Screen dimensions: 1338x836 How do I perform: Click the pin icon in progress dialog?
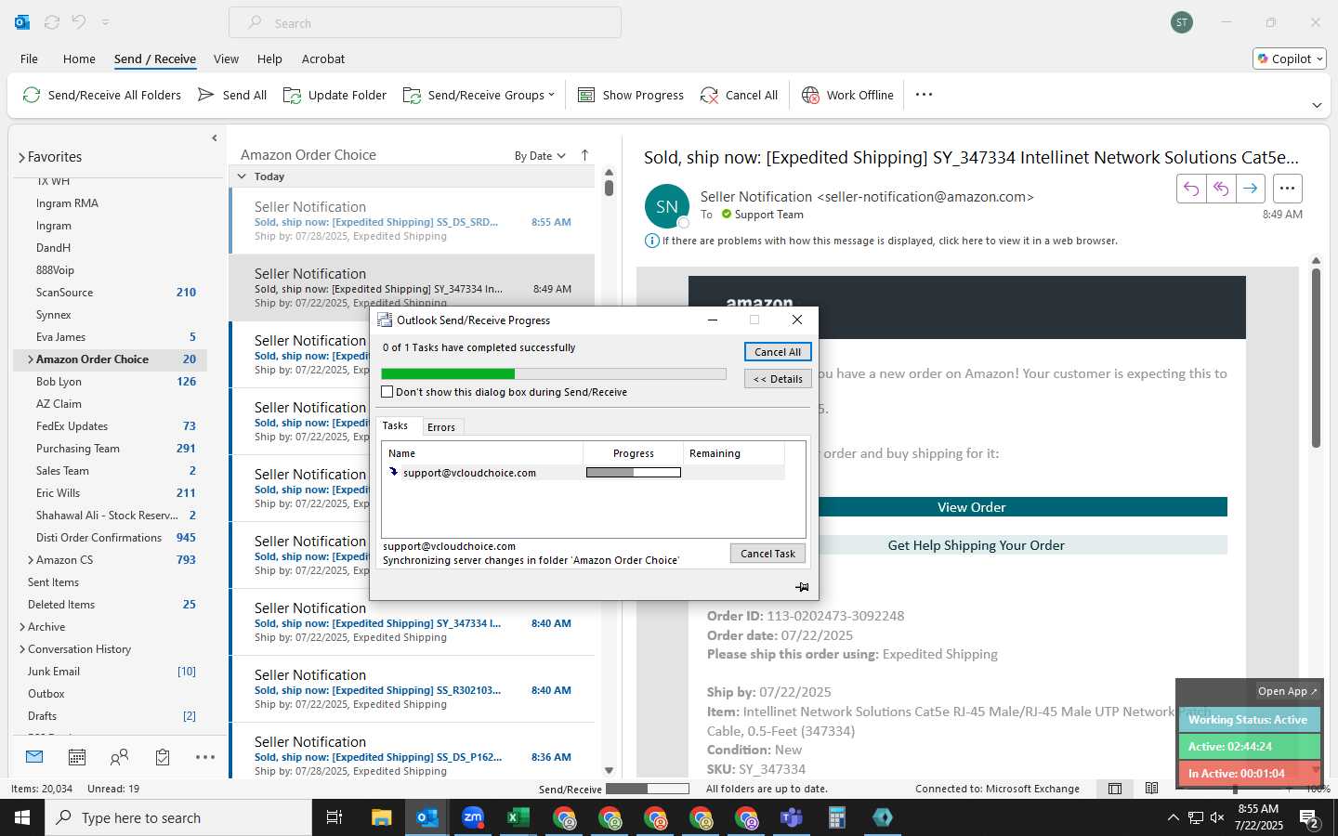tap(802, 587)
